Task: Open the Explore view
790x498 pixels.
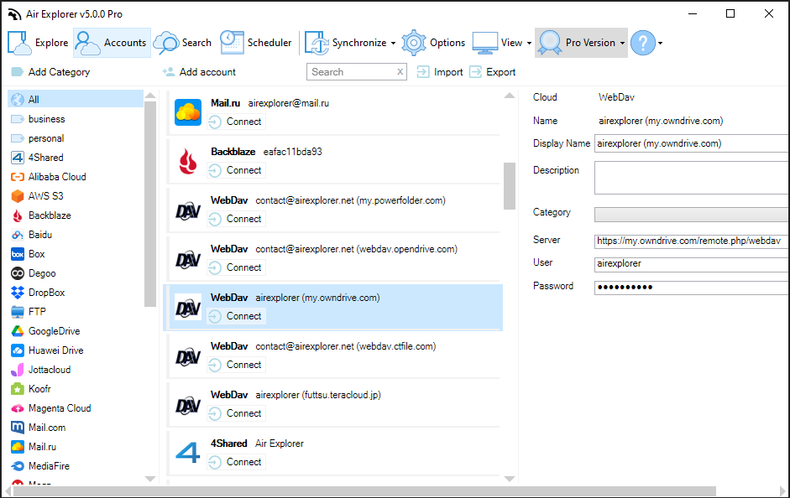Action: (39, 43)
